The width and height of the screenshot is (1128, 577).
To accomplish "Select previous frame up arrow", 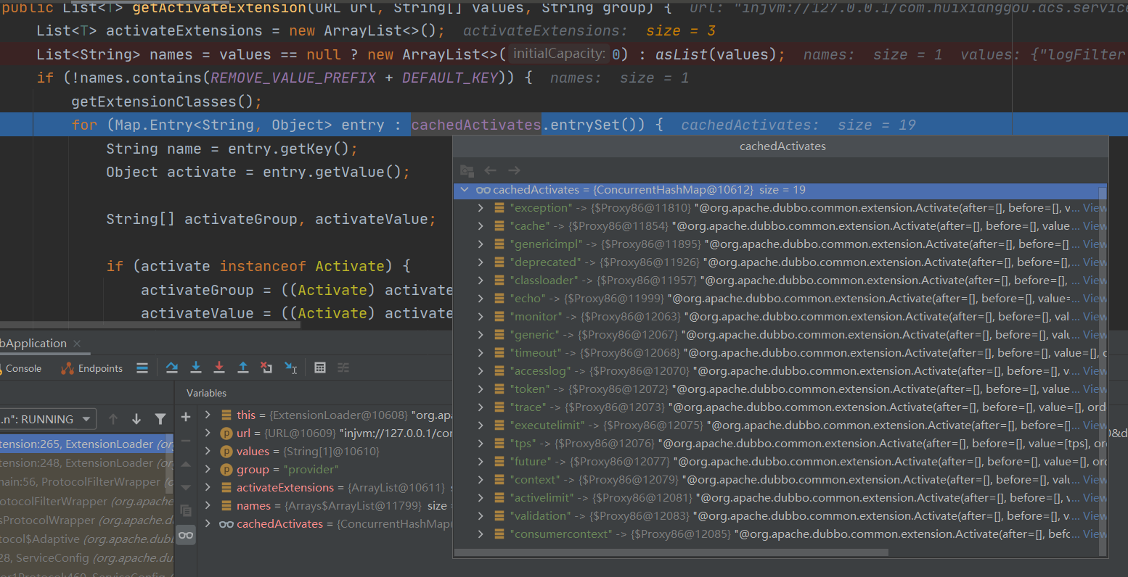I will [x=113, y=419].
